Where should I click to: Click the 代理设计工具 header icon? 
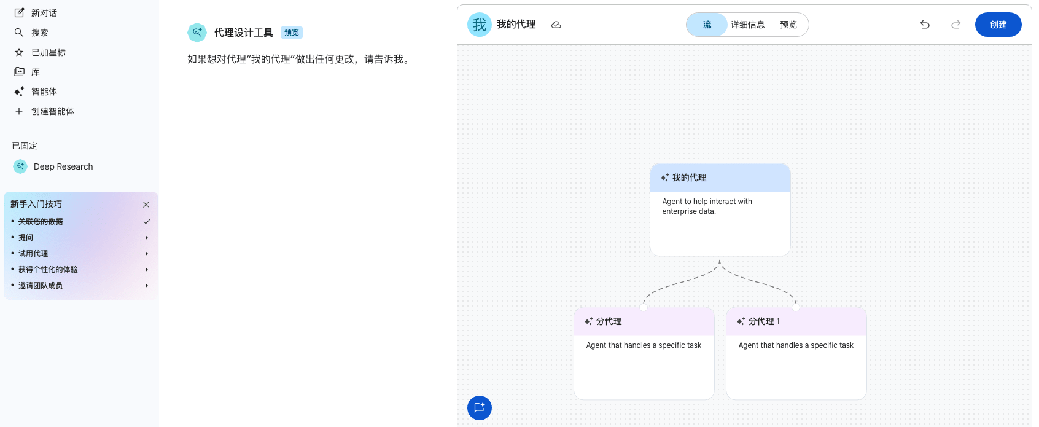click(x=197, y=33)
